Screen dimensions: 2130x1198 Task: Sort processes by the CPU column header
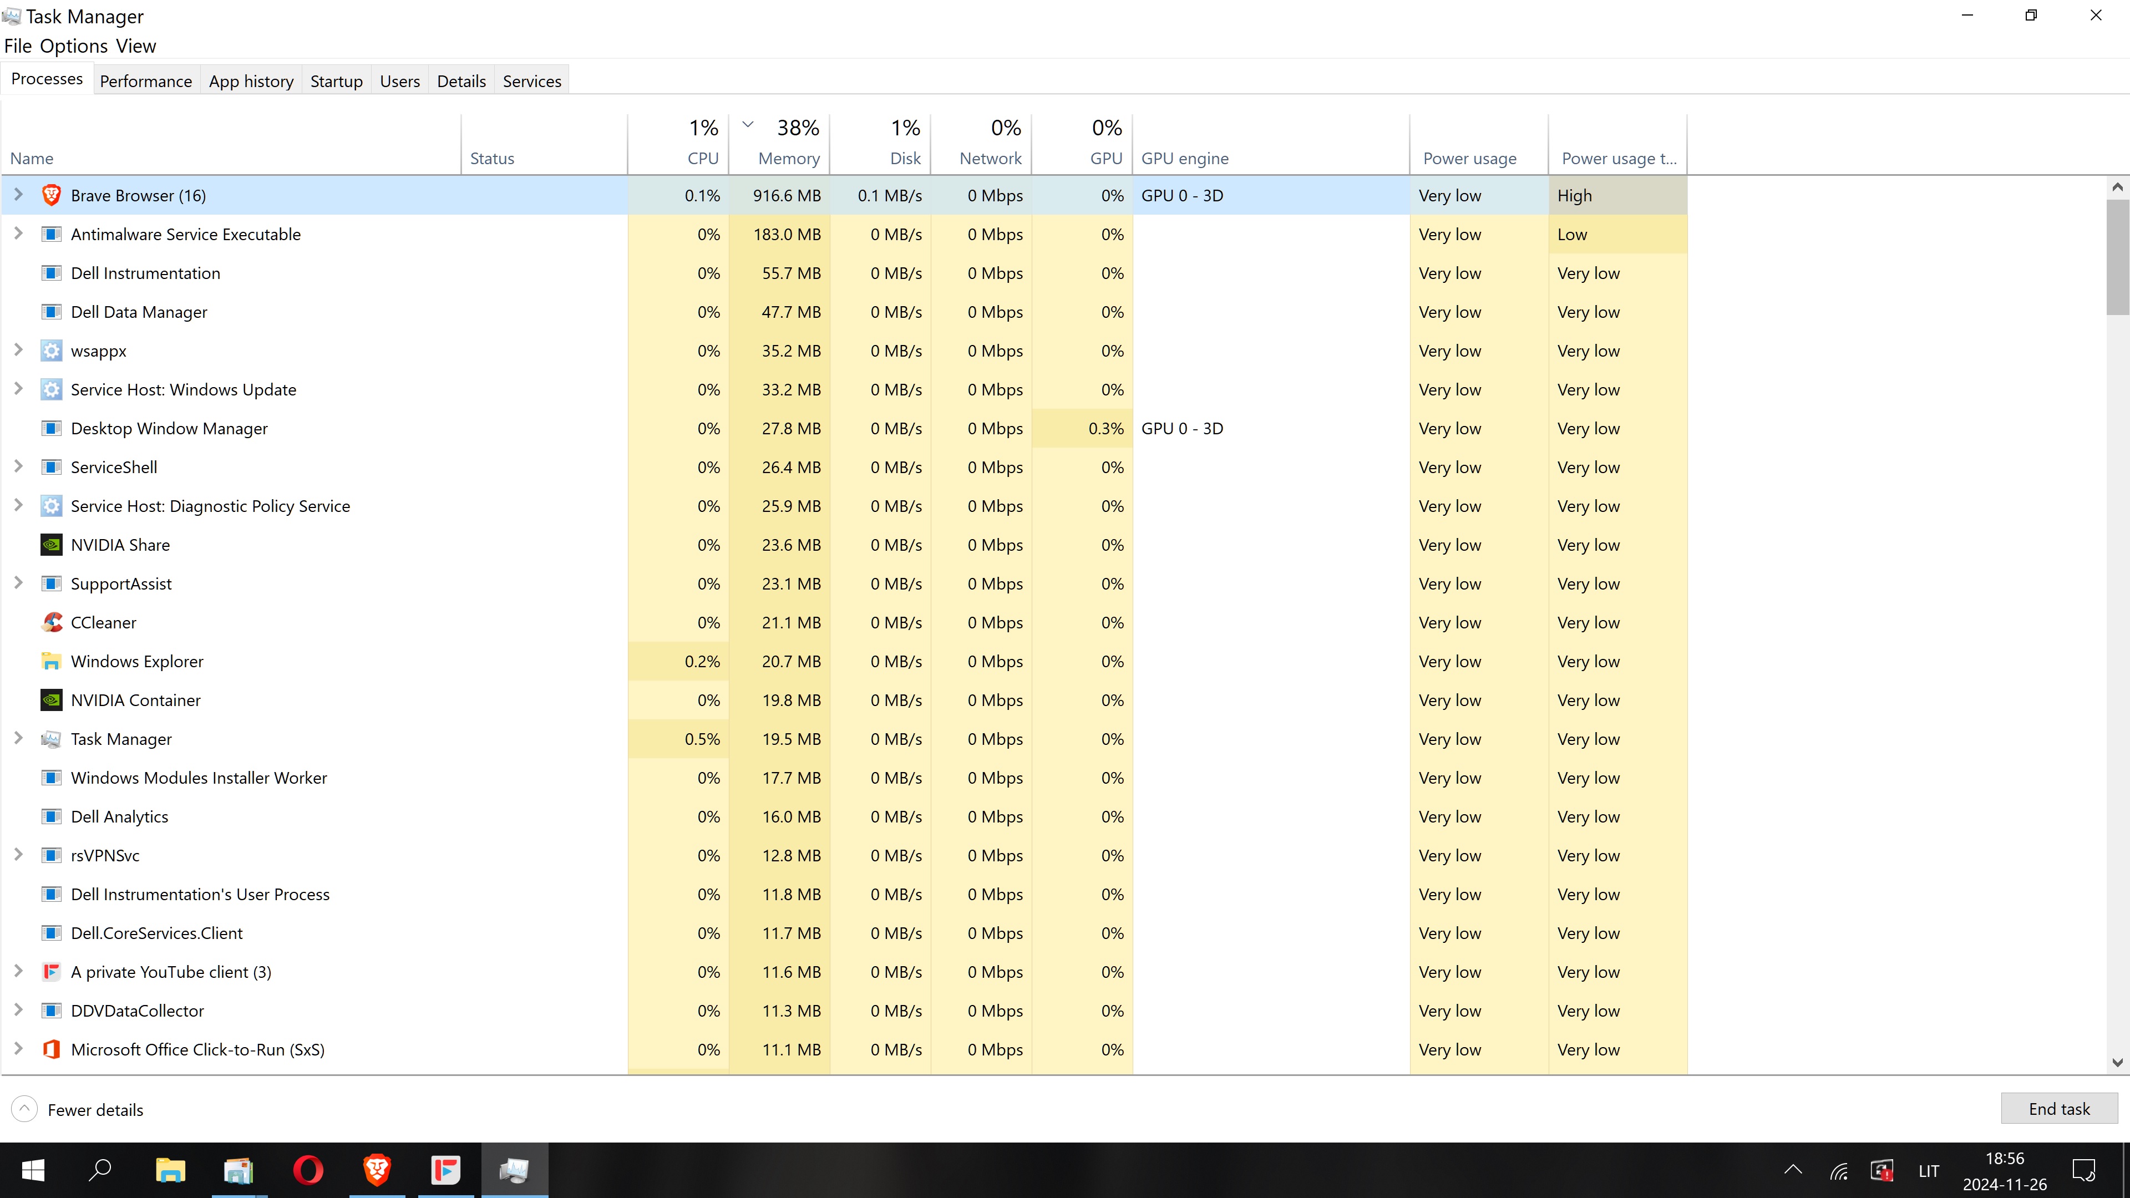(702, 158)
